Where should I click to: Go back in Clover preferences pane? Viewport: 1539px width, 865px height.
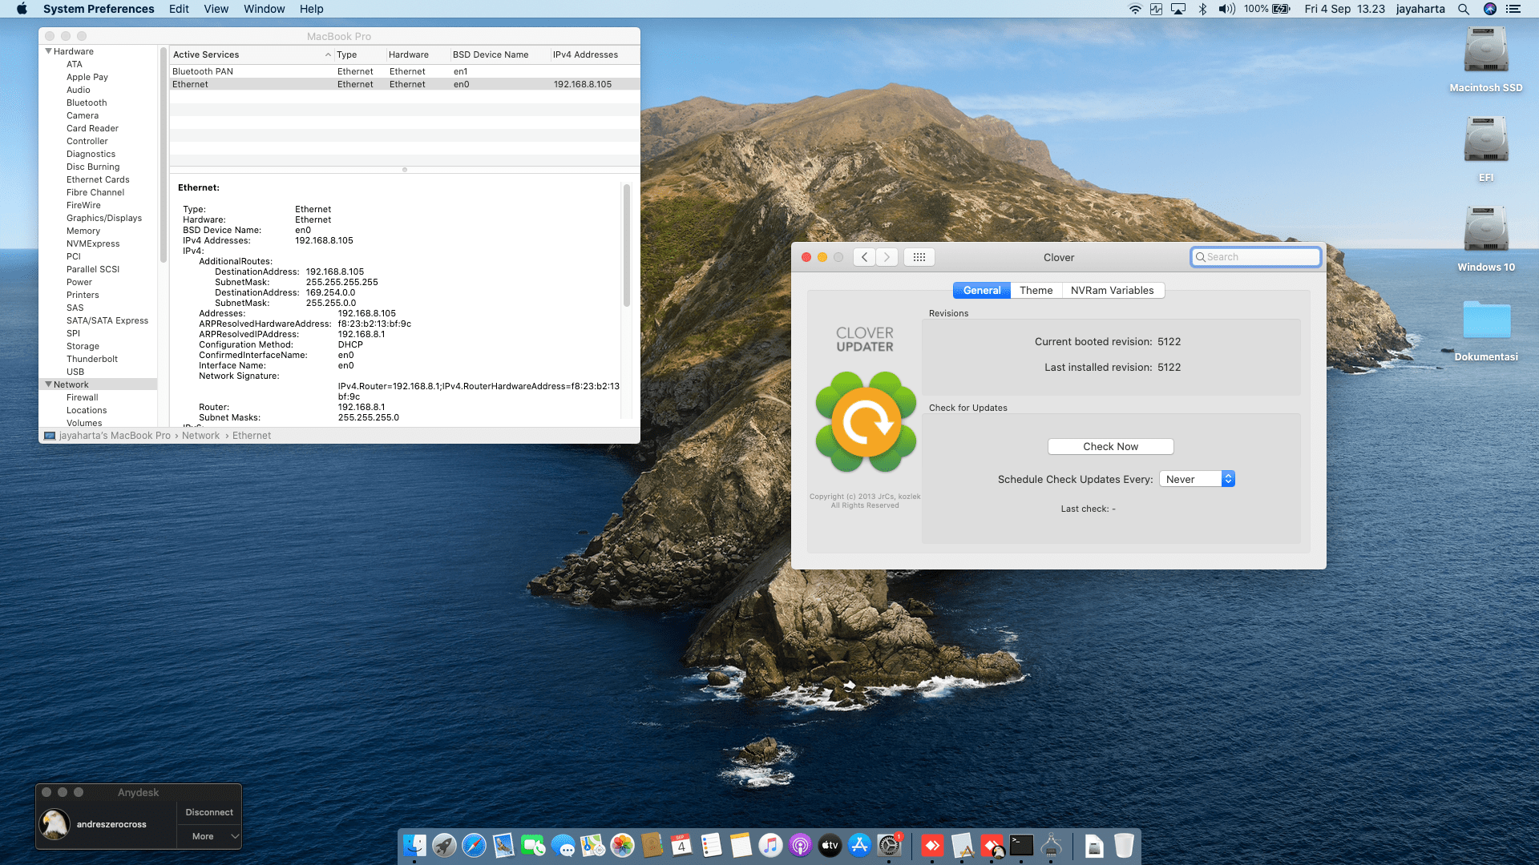(864, 257)
